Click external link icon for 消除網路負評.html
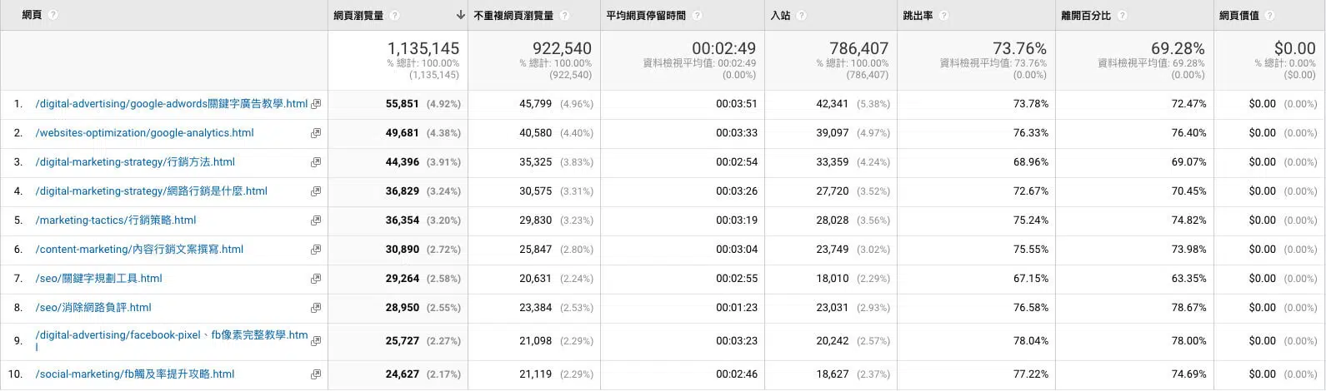Screen dimensions: 1326x391 [x=316, y=308]
